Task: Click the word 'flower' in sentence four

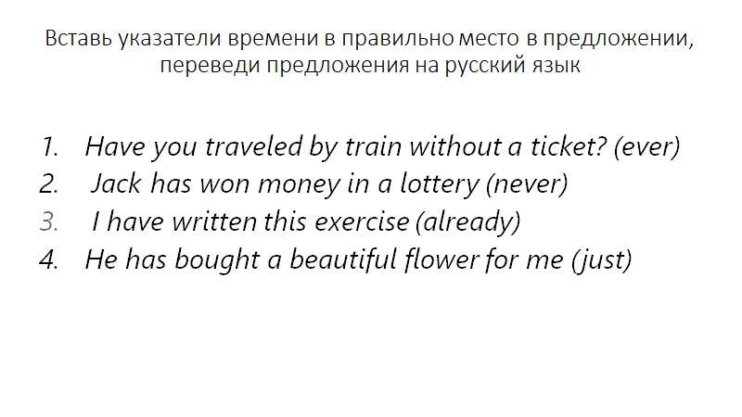Action: [x=441, y=259]
